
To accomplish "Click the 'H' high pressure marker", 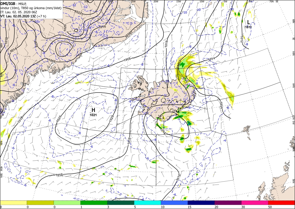I will [93, 110].
